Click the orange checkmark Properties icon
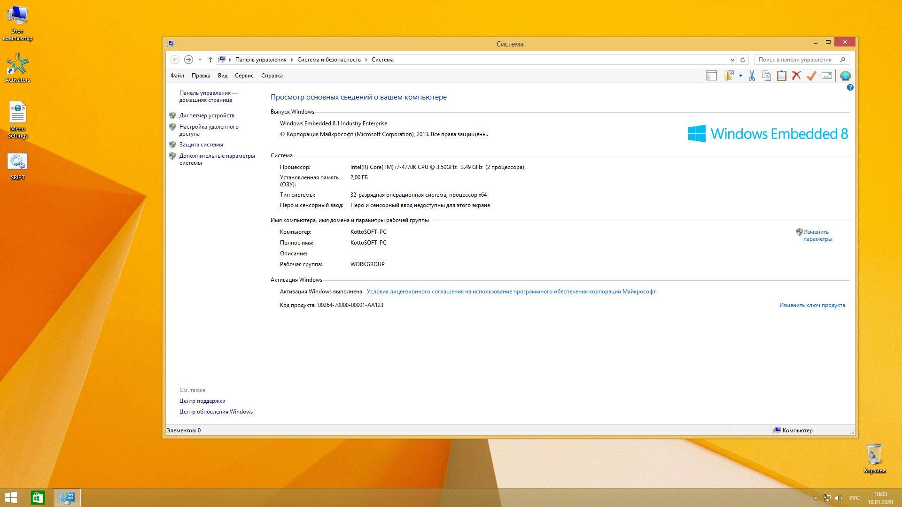The width and height of the screenshot is (902, 507). coord(811,76)
